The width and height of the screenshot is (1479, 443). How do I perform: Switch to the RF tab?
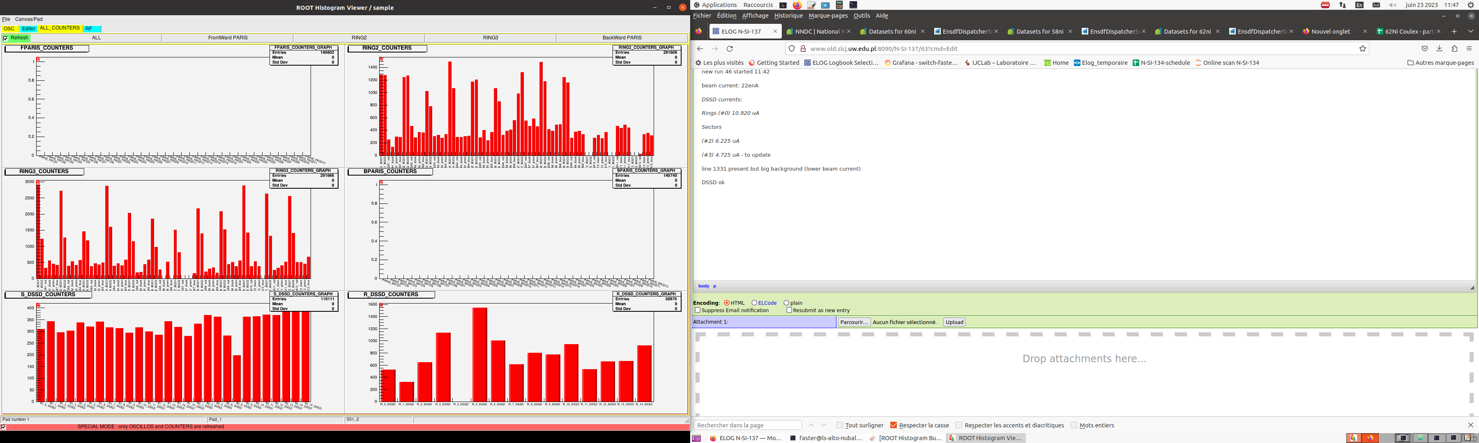[x=89, y=29]
